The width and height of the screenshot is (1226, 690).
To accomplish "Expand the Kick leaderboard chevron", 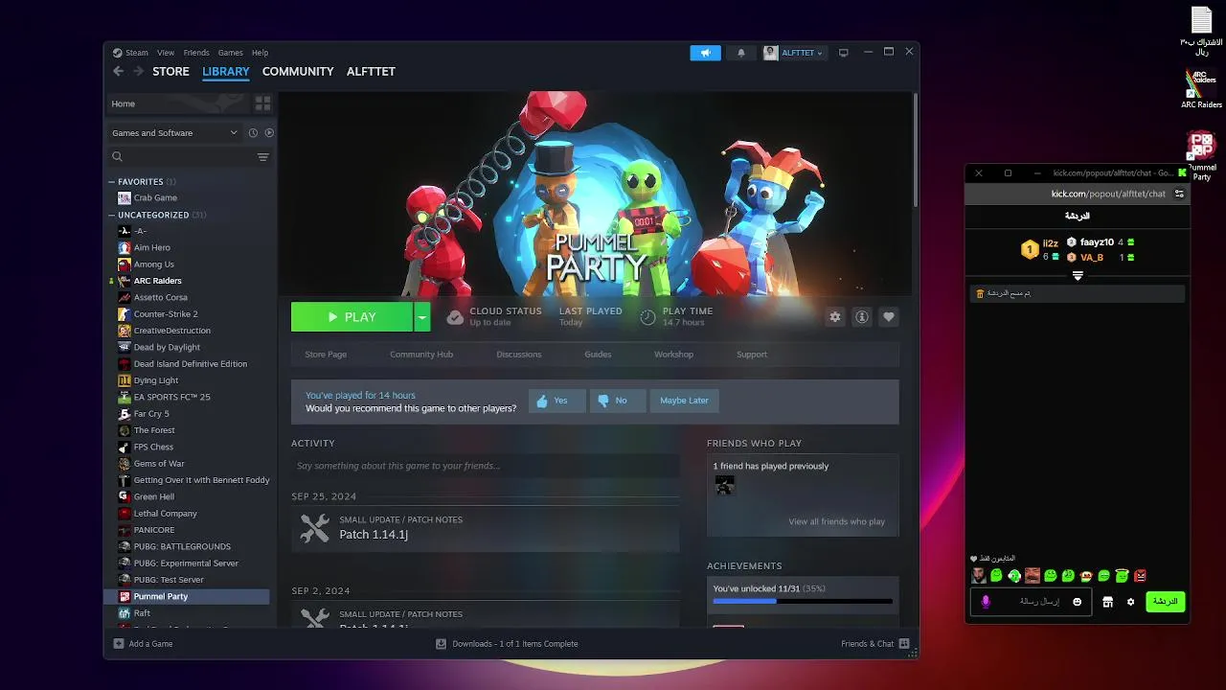I will (1078, 276).
